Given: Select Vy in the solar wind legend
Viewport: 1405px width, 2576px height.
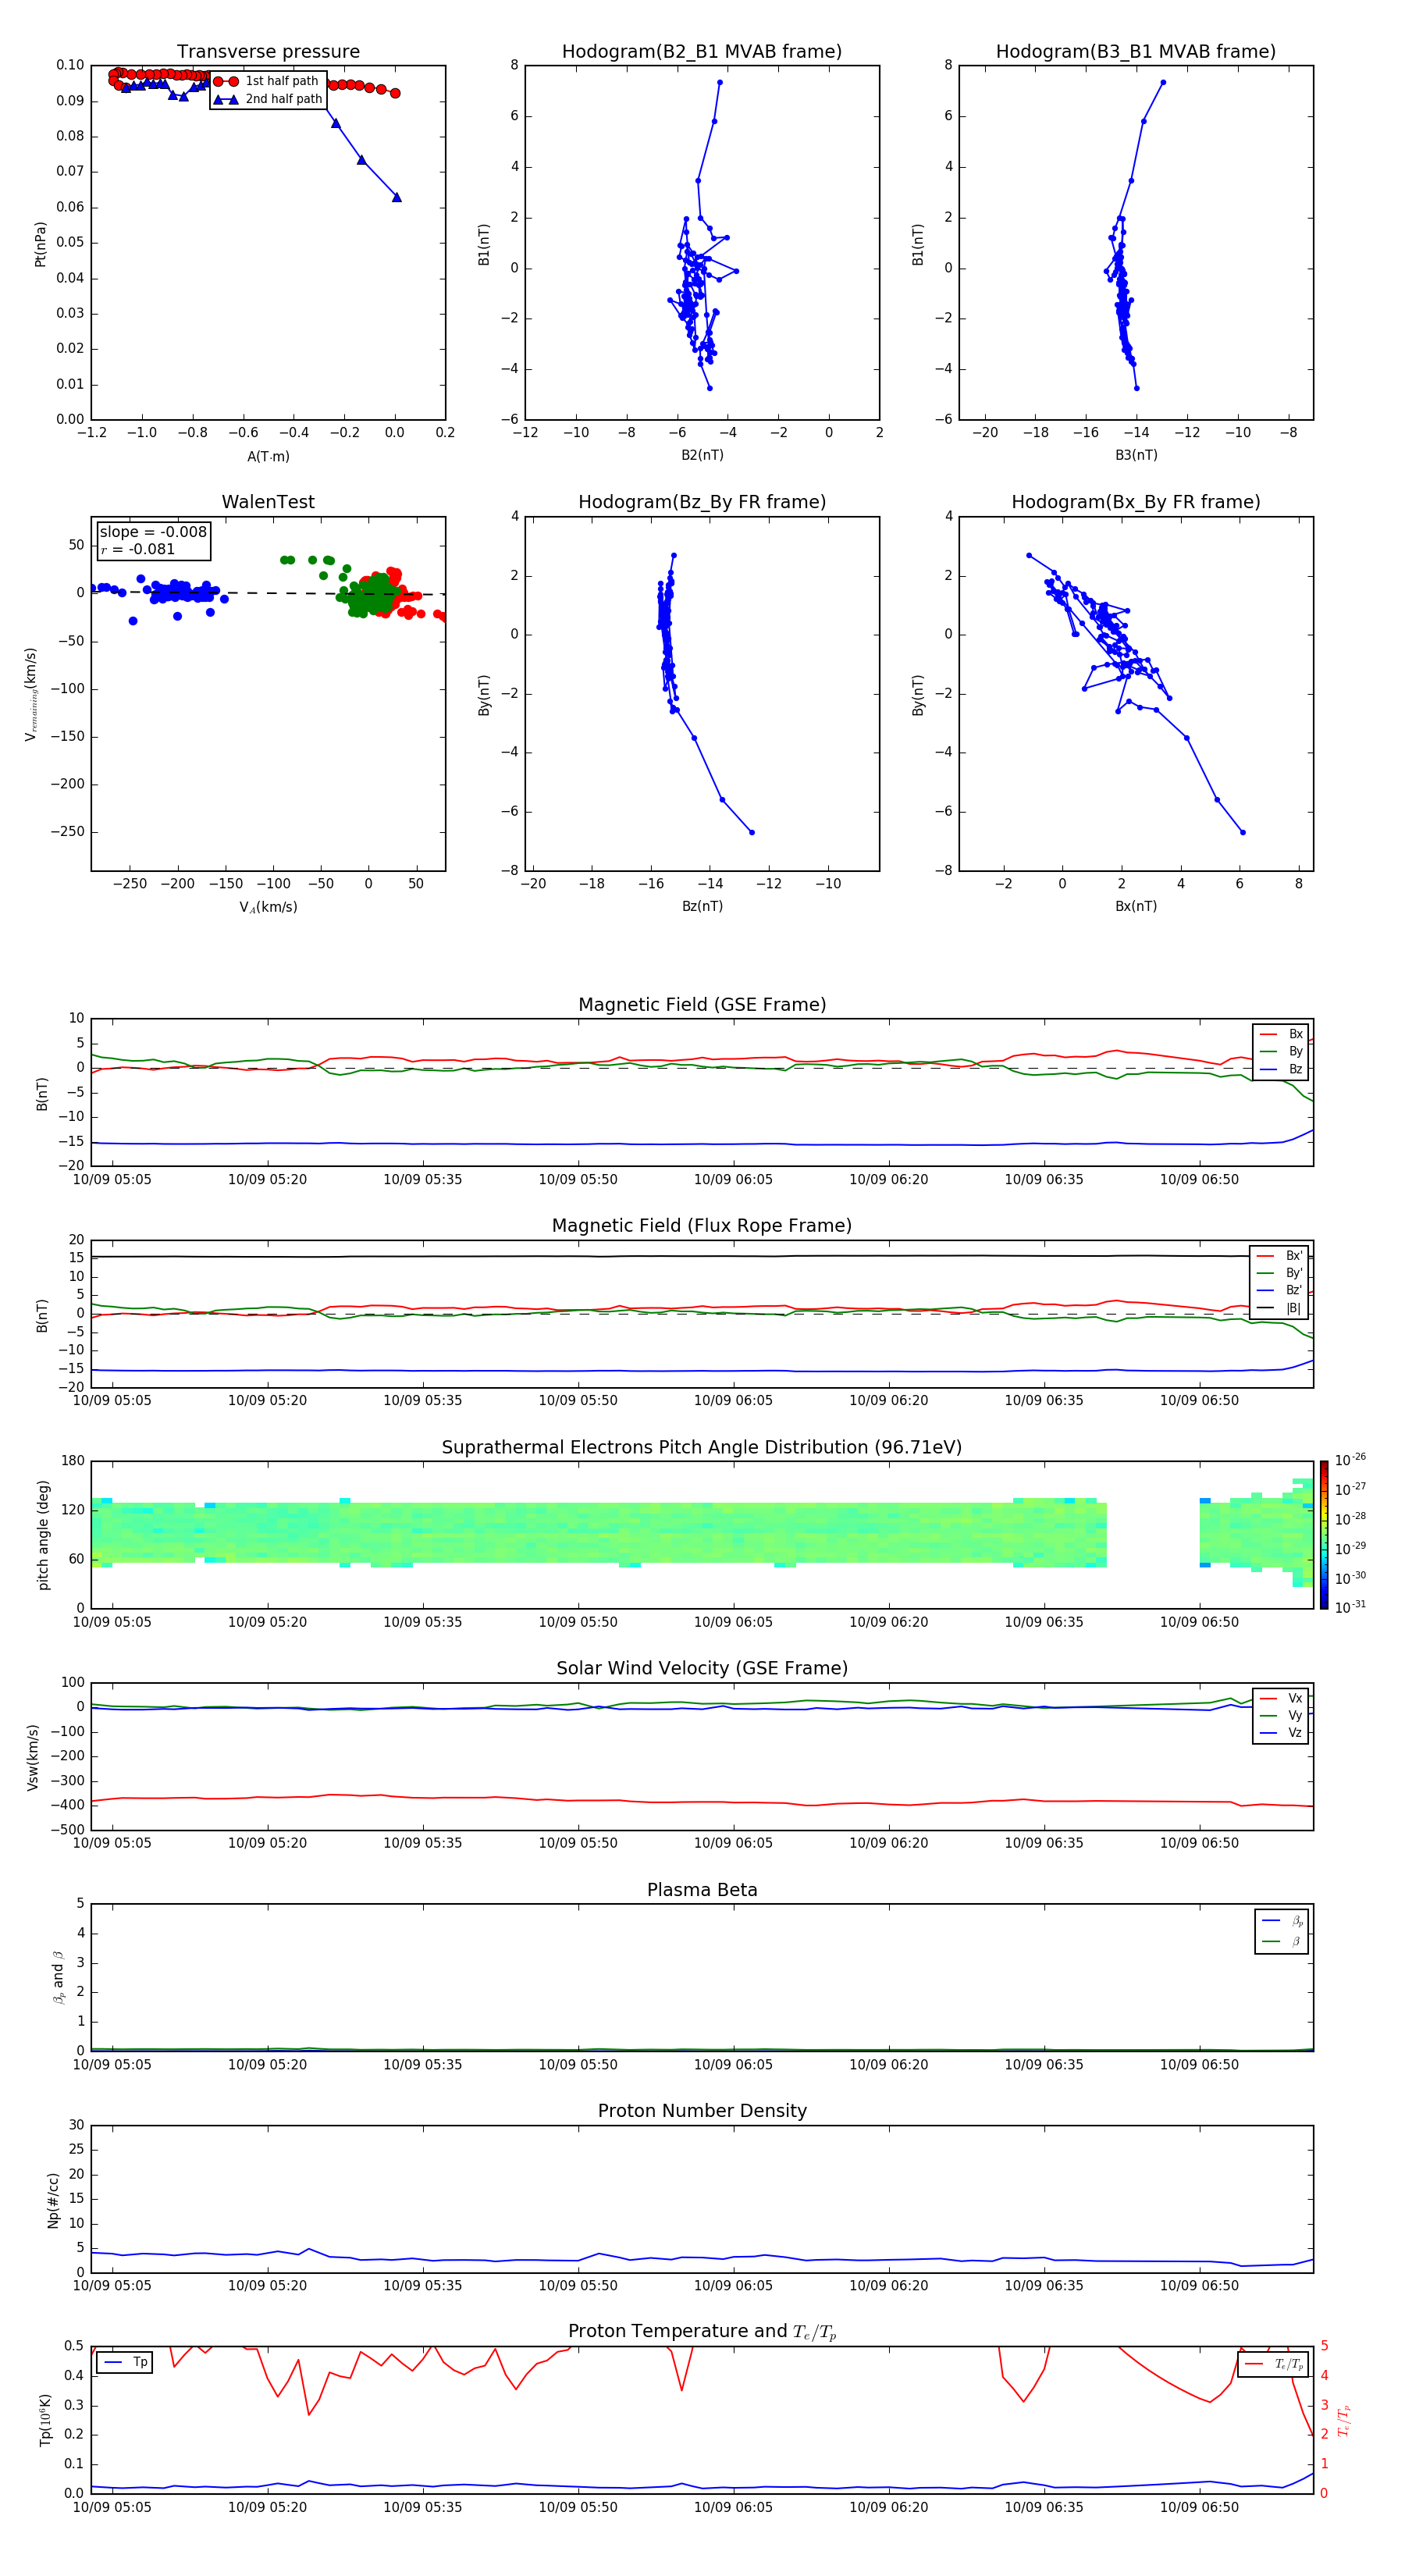Looking at the screenshot, I should [1281, 1715].
